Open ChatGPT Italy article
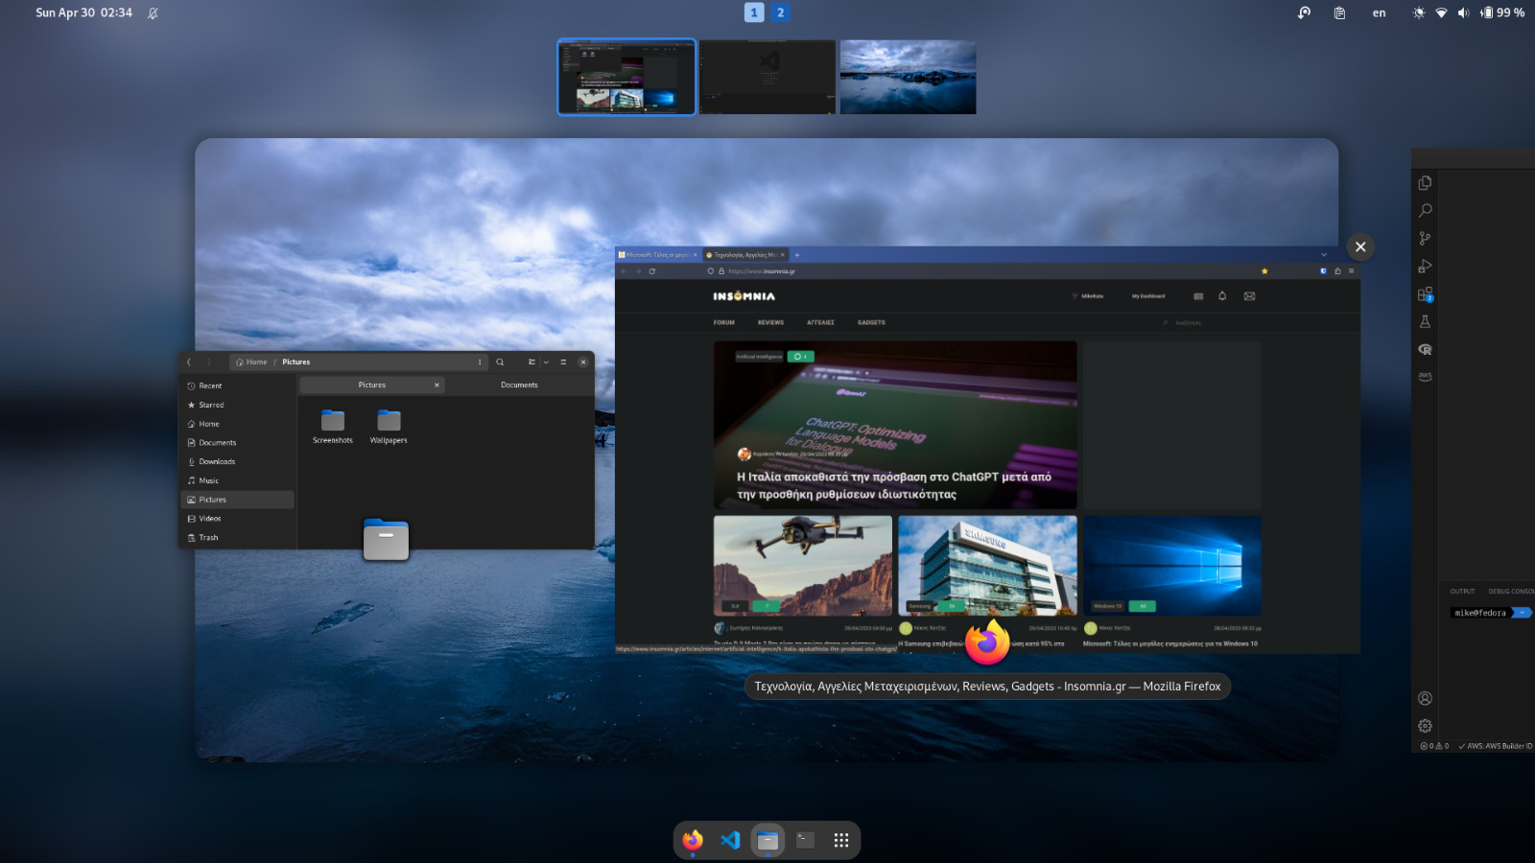Viewport: 1535px width, 863px height. coord(895,425)
